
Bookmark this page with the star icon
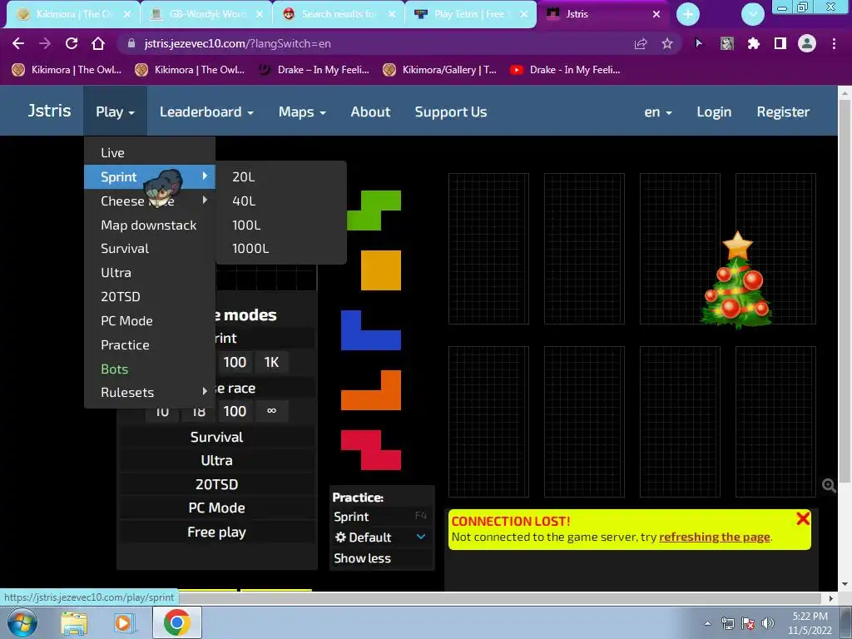coord(667,43)
